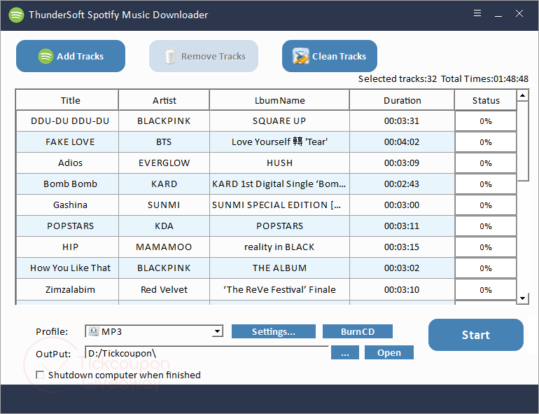
Task: Click the OutPut path field
Action: point(206,353)
